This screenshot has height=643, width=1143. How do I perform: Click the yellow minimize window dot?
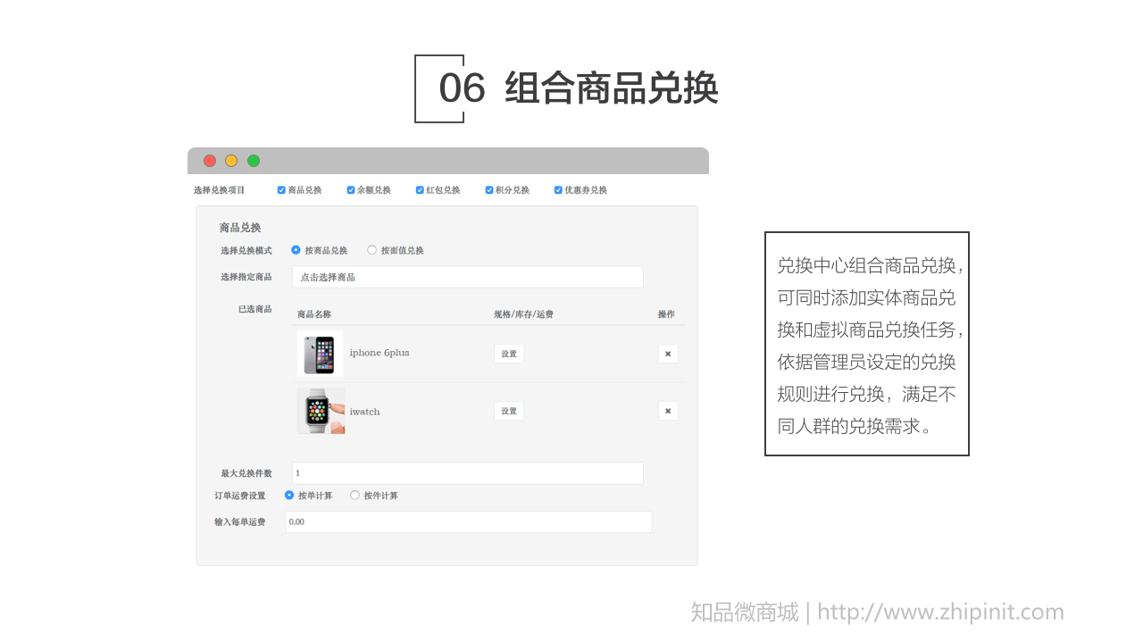(x=231, y=161)
